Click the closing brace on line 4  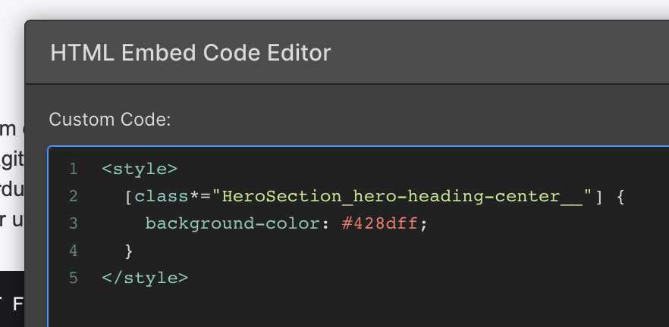click(x=129, y=251)
